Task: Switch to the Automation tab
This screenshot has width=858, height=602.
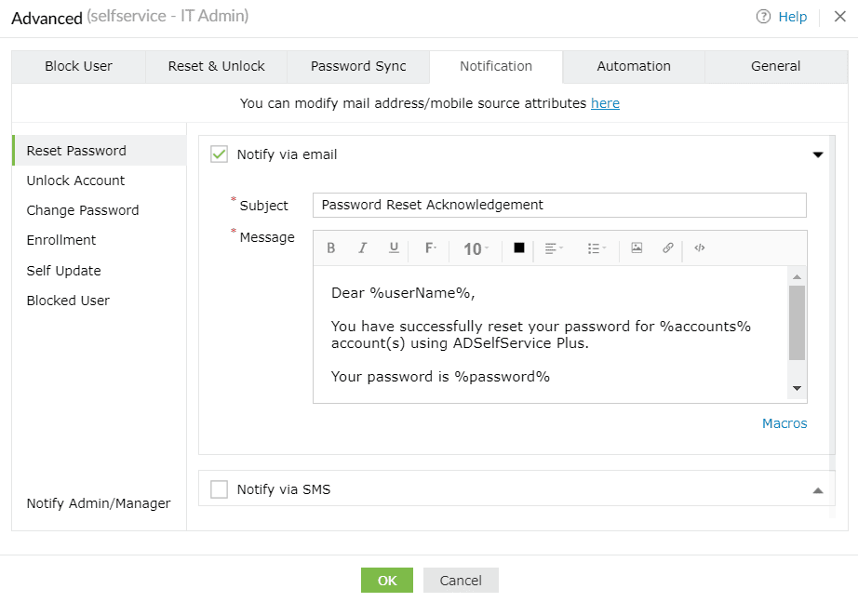Action: 634,66
